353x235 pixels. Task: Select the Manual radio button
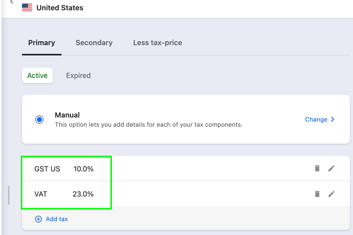[39, 120]
